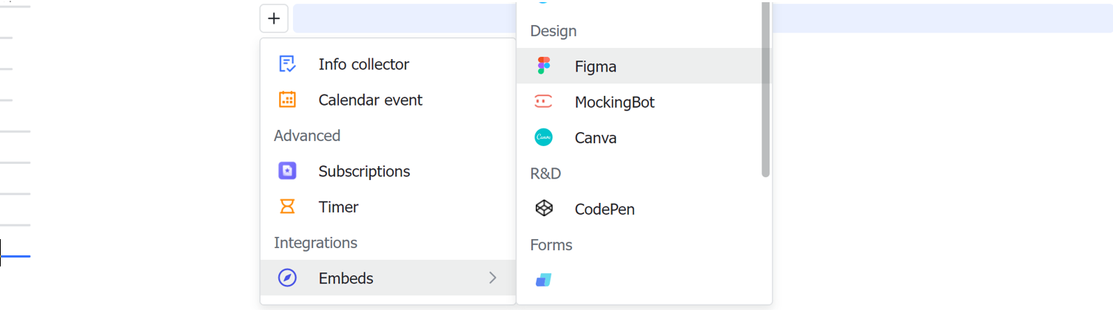1113x310 pixels.
Task: Click the Integrations section heading
Action: [316, 243]
